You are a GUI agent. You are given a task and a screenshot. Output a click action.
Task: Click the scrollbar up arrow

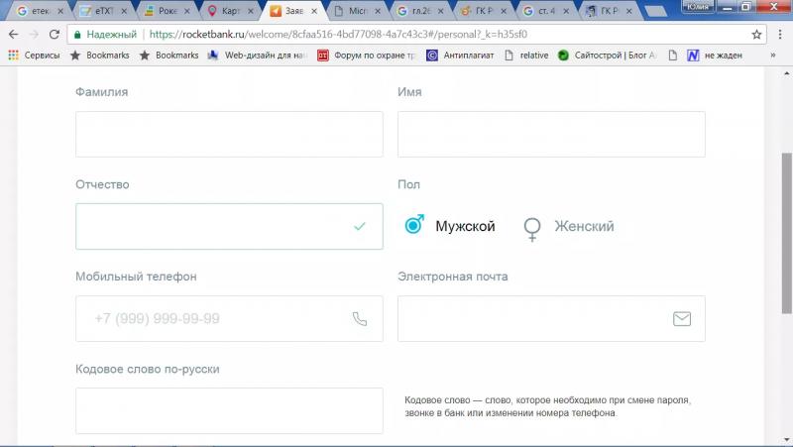click(x=786, y=73)
